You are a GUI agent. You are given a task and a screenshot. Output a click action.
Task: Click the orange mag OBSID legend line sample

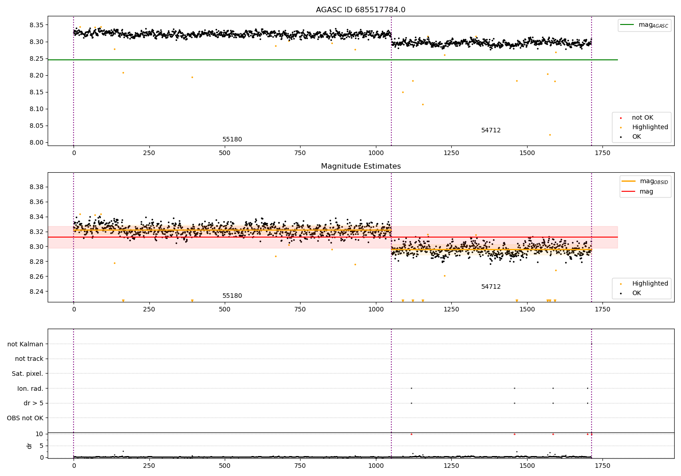tap(628, 181)
